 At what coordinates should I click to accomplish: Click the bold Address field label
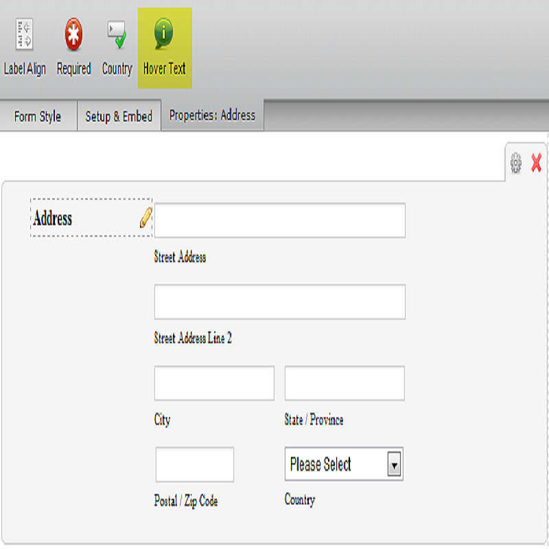[x=53, y=219]
